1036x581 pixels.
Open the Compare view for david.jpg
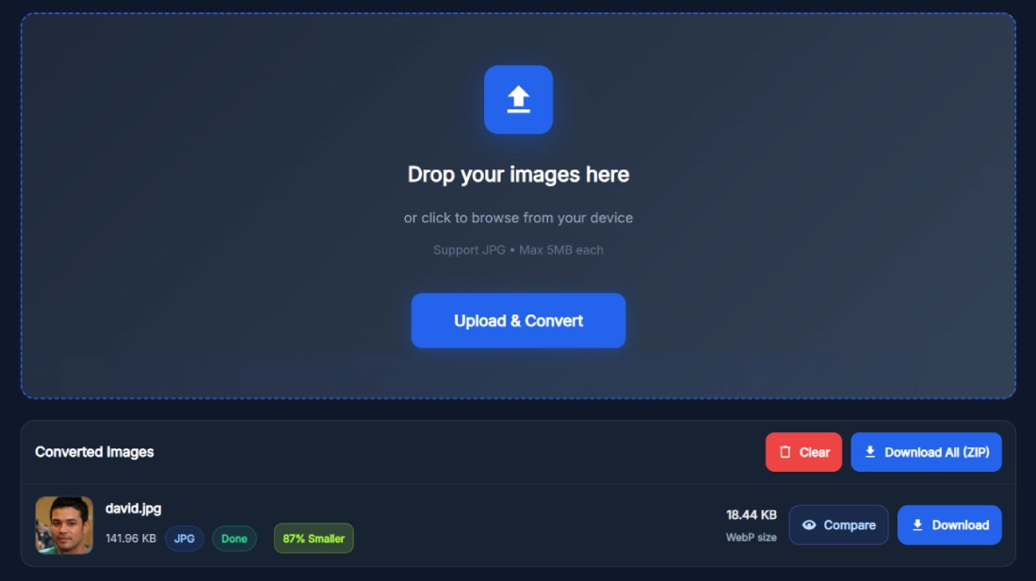(x=838, y=525)
